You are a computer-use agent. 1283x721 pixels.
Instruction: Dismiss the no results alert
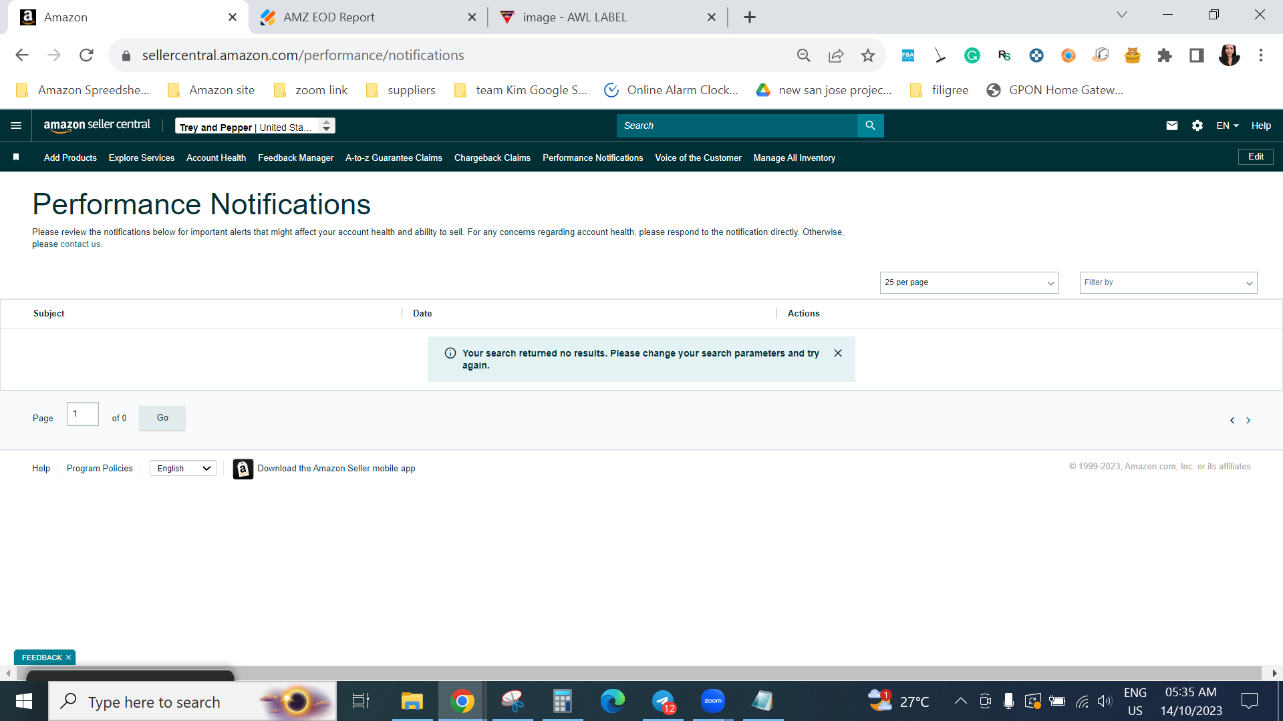point(838,353)
